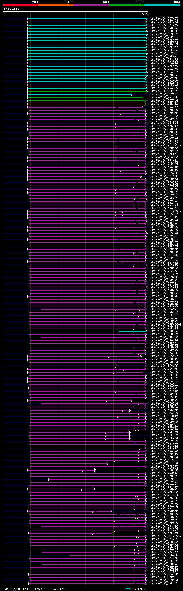Click the cyan 100char scale marker in the footer
Image resolution: width=183 pixels, height=591 pixels.
(128, 589)
